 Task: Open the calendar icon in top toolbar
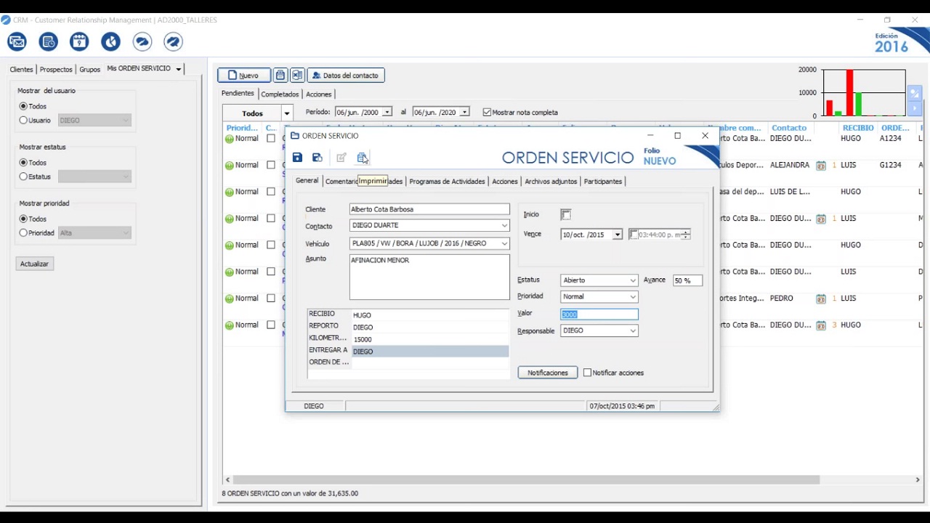click(79, 42)
